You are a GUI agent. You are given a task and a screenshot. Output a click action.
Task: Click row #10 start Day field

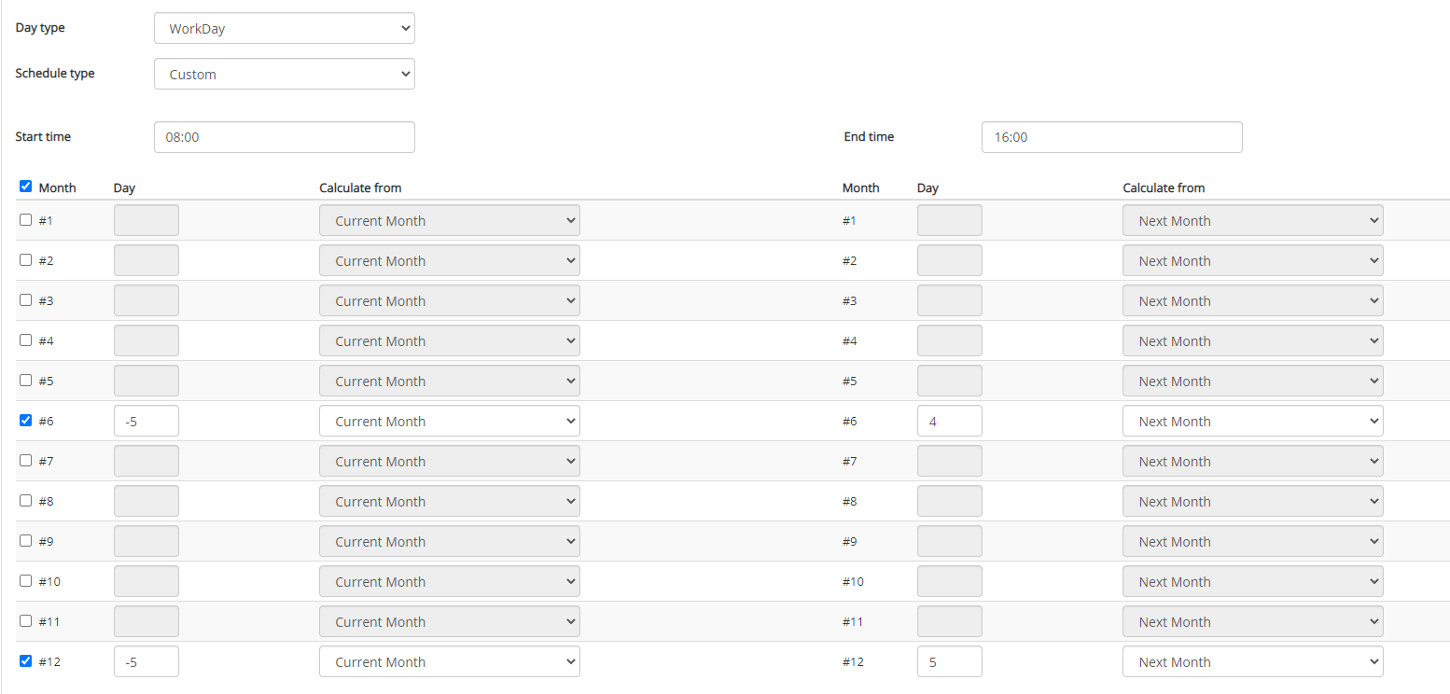click(146, 581)
